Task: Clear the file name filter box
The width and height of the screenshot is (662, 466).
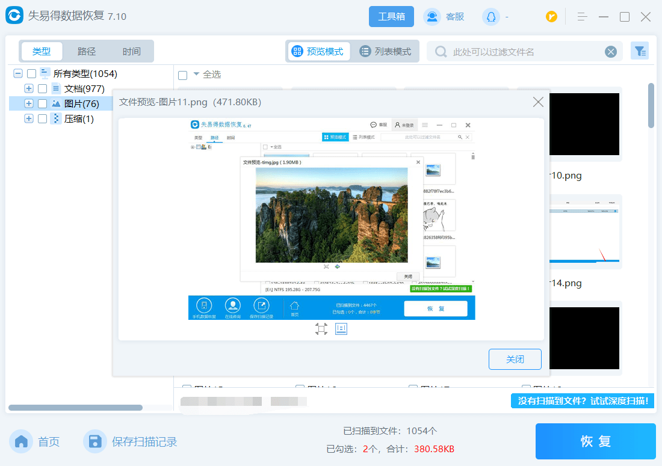Action: [x=611, y=52]
